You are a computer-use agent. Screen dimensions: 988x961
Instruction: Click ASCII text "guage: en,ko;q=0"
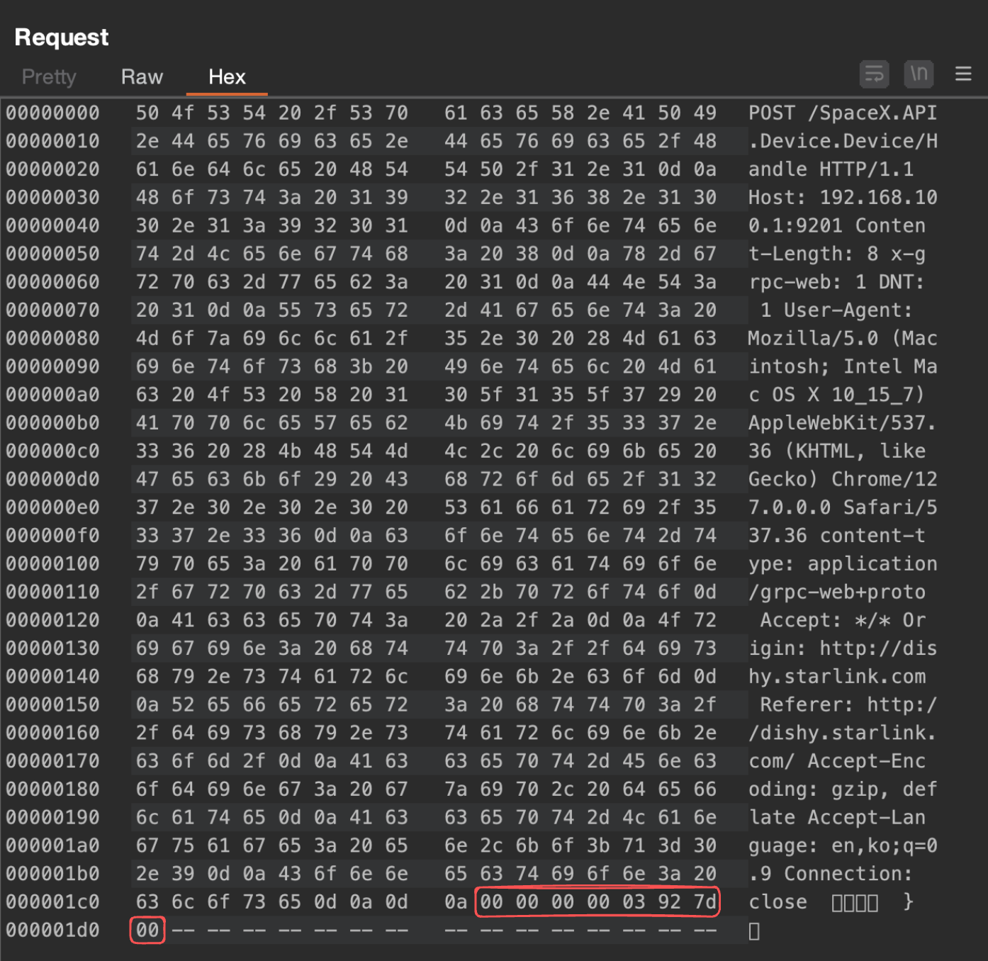843,845
